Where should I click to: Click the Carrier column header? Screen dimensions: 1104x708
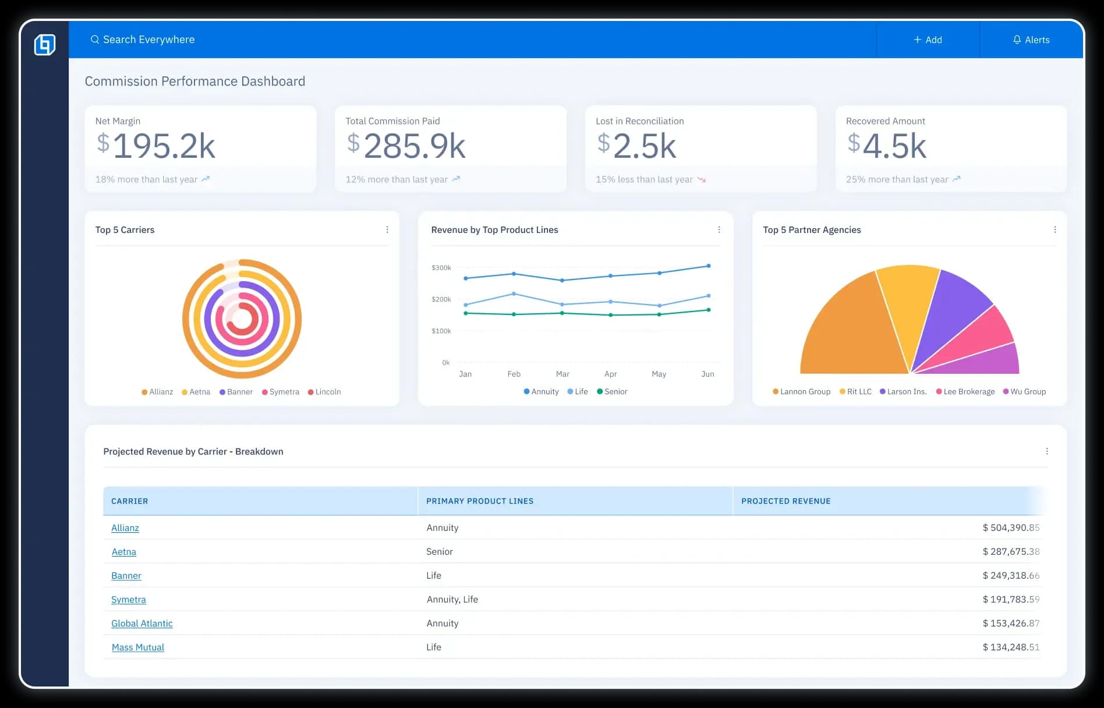tap(129, 501)
